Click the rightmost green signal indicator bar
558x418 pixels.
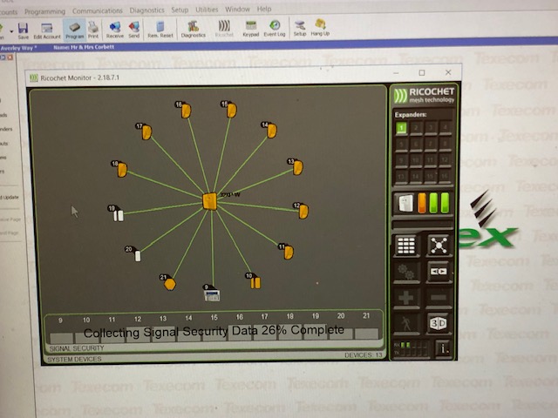point(445,202)
